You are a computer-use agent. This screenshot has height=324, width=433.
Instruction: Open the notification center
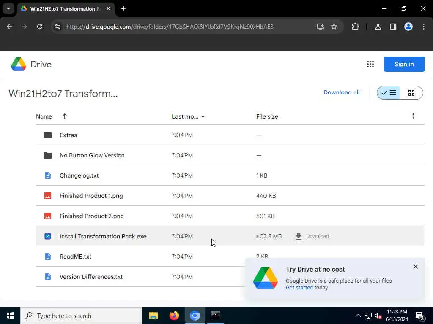(x=420, y=316)
